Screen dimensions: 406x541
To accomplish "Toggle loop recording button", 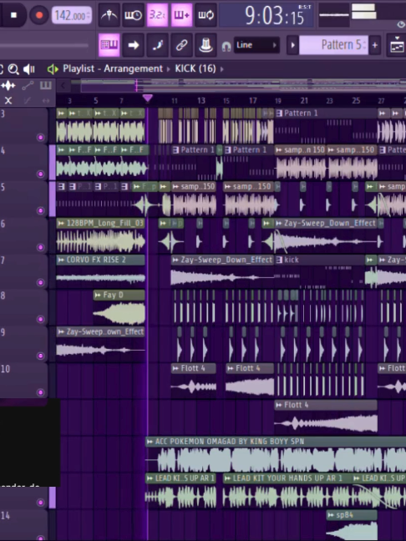I will click(206, 15).
